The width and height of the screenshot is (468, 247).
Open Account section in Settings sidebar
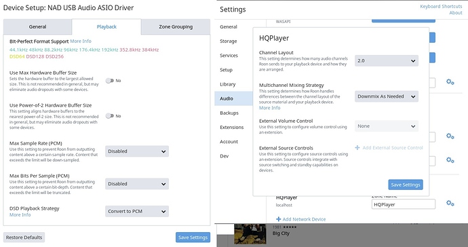pos(229,142)
